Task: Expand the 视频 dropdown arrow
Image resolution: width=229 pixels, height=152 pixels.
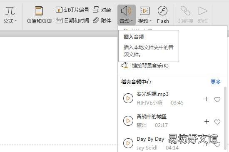Action: pos(150,21)
